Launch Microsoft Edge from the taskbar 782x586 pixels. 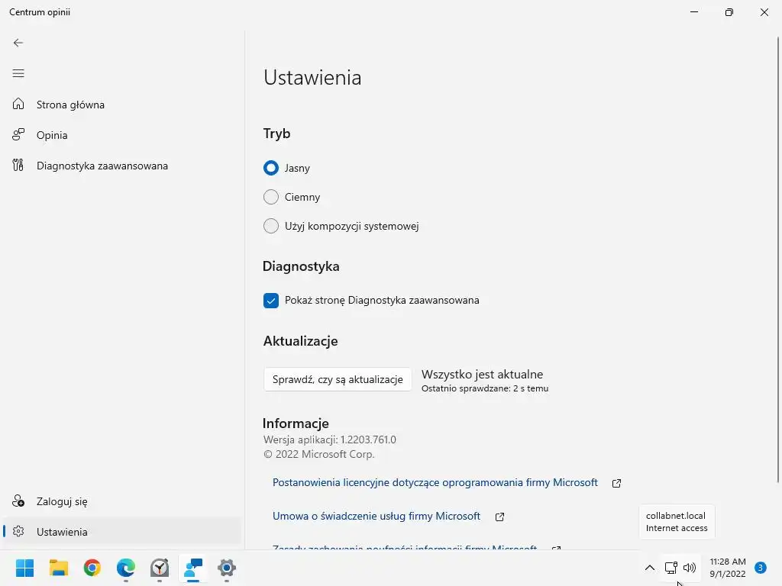[x=126, y=568]
